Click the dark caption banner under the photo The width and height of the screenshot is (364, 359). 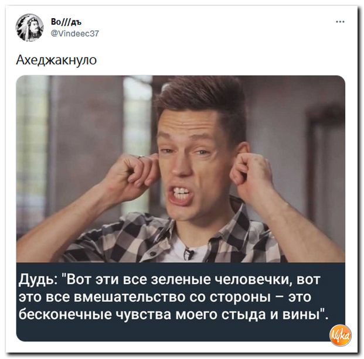181,302
